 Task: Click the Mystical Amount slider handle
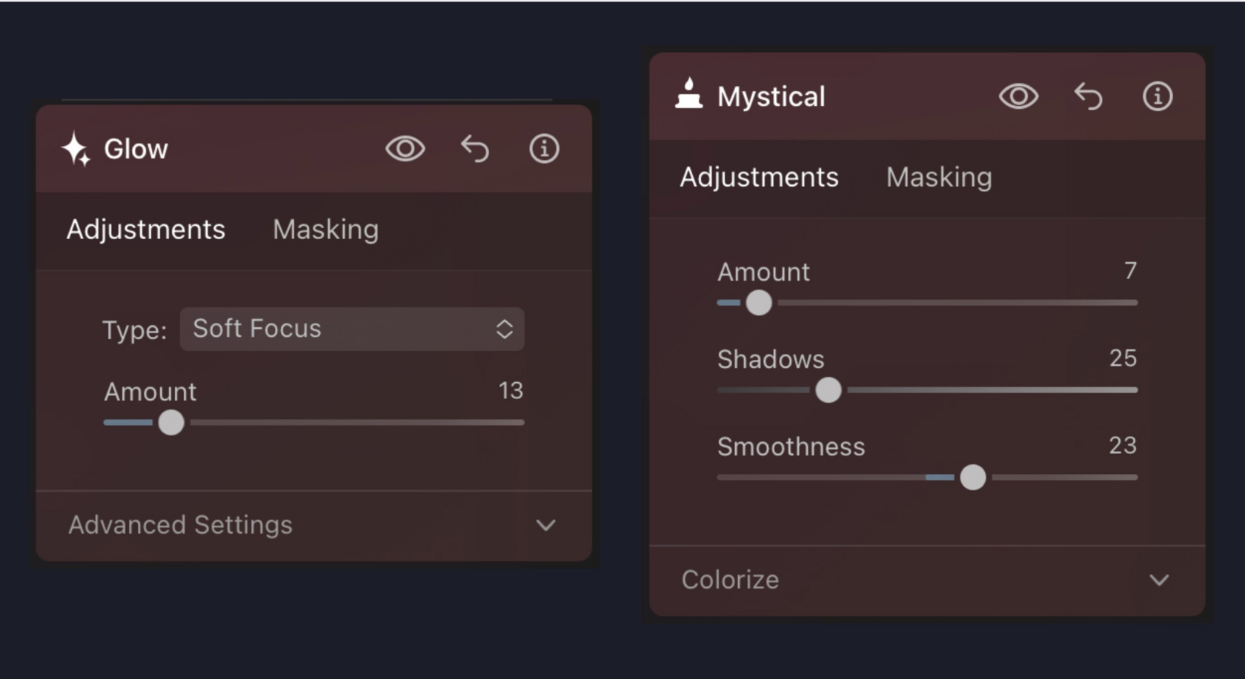(759, 303)
